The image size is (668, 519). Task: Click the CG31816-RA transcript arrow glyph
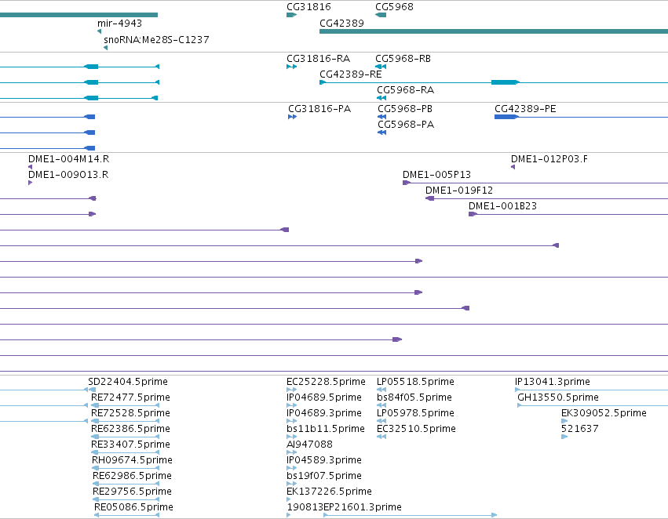point(292,67)
